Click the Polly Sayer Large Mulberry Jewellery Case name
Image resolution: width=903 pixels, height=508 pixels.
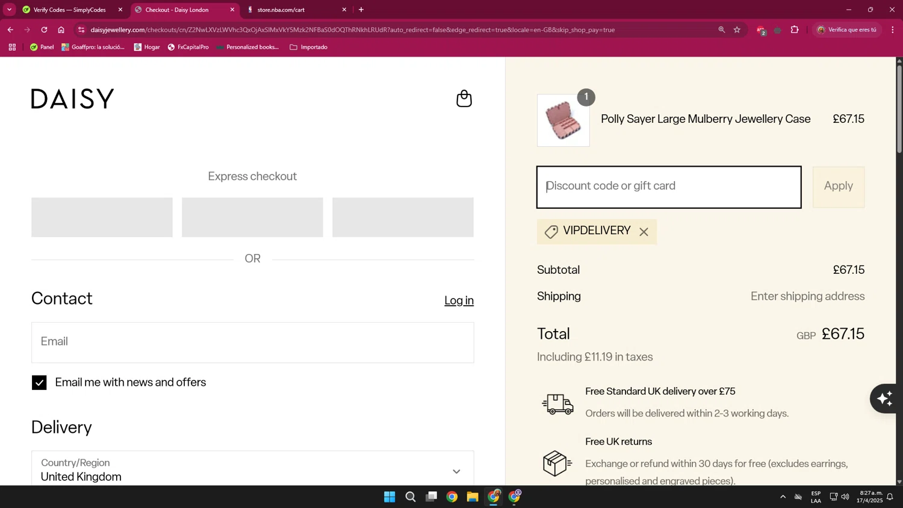pos(706,119)
